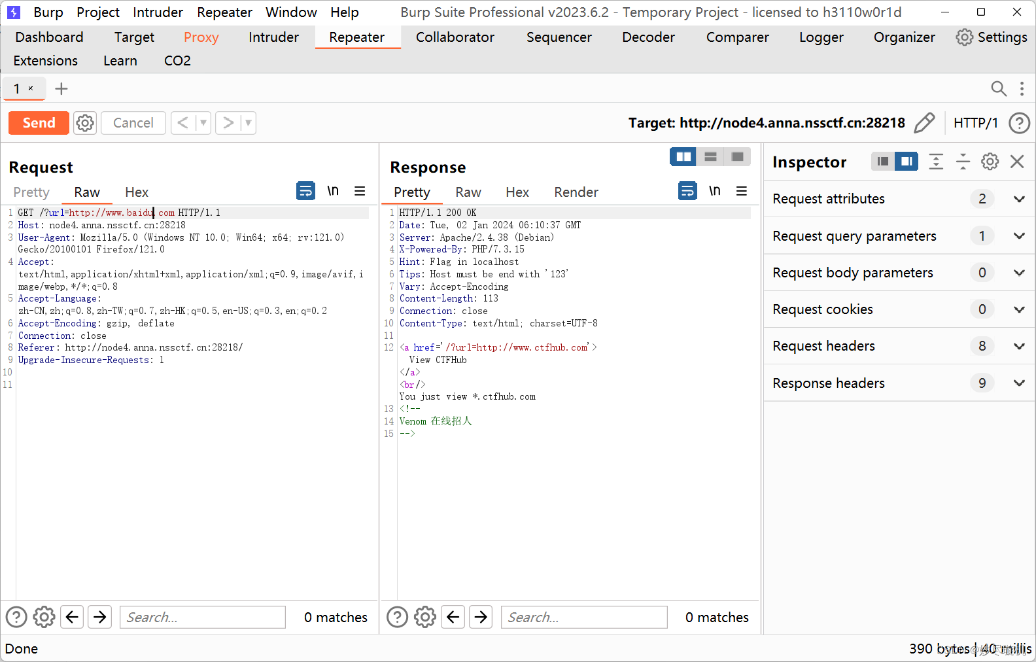Collapse all Inspector sections icon

963,162
